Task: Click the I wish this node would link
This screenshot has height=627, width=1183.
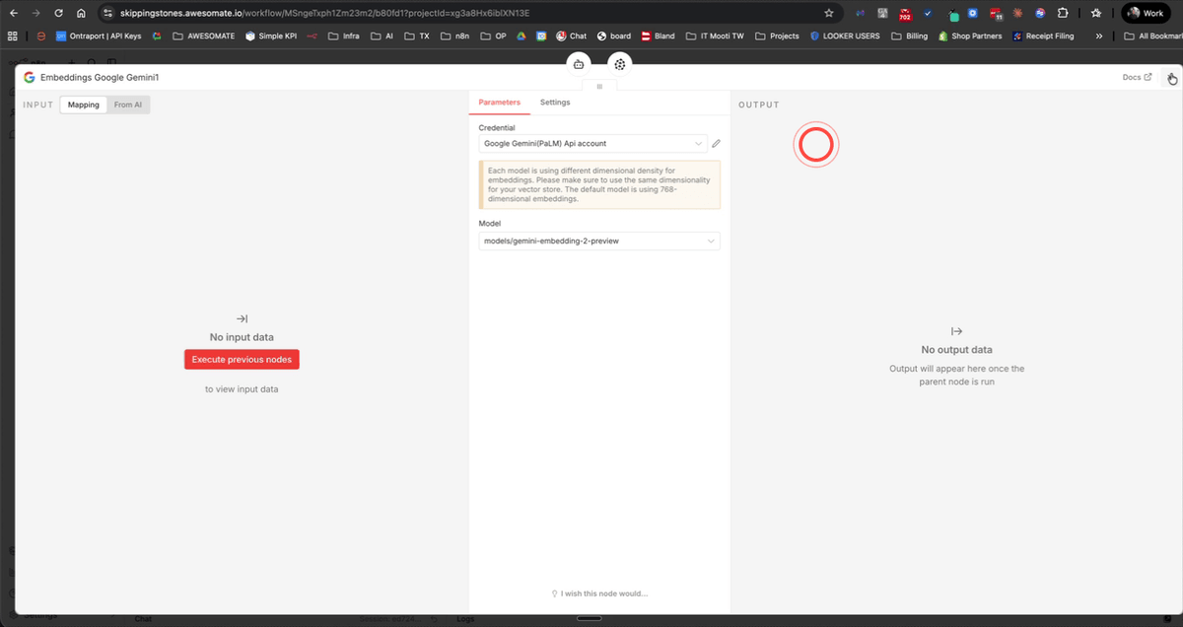Action: [x=599, y=593]
